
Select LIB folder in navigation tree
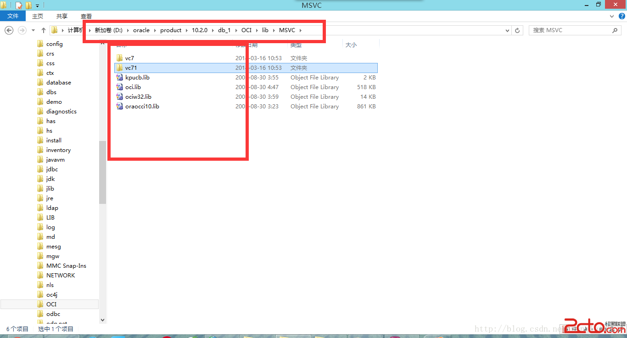click(x=50, y=218)
